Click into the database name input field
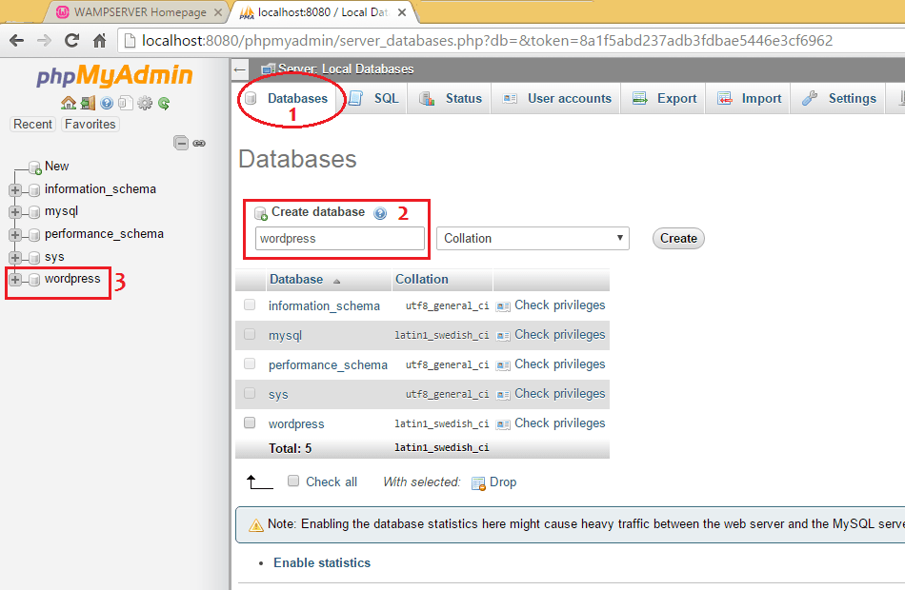The height and width of the screenshot is (590, 905). point(340,238)
